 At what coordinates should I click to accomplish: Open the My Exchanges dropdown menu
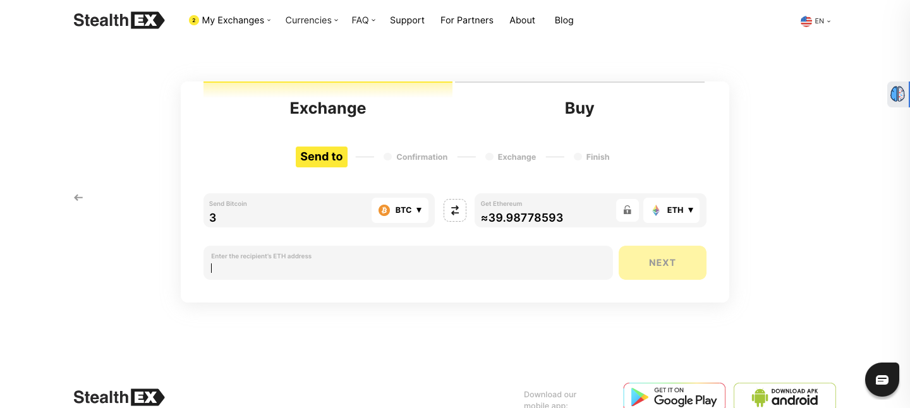[x=236, y=20]
